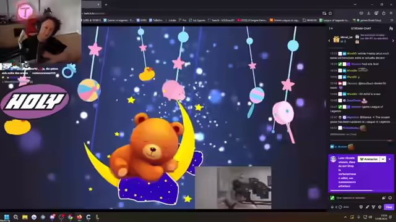Click the microphone icon in system tray
This screenshot has width=396, height=222.
tap(358, 217)
